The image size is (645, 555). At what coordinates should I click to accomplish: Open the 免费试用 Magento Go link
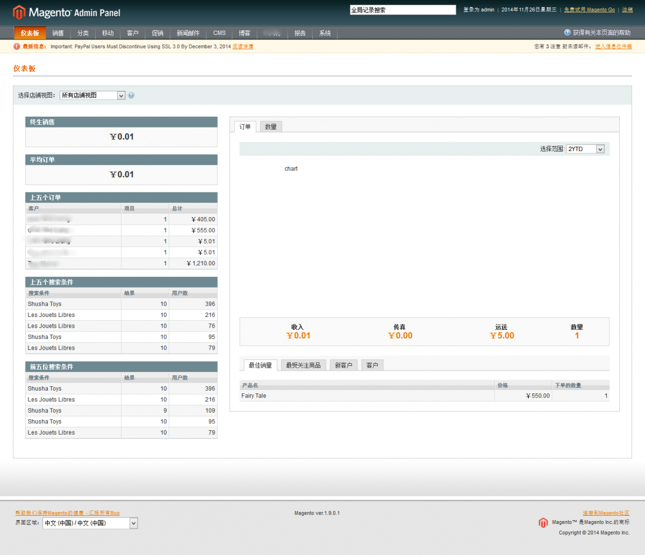pos(589,10)
